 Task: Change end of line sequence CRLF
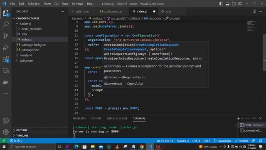click(x=207, y=141)
